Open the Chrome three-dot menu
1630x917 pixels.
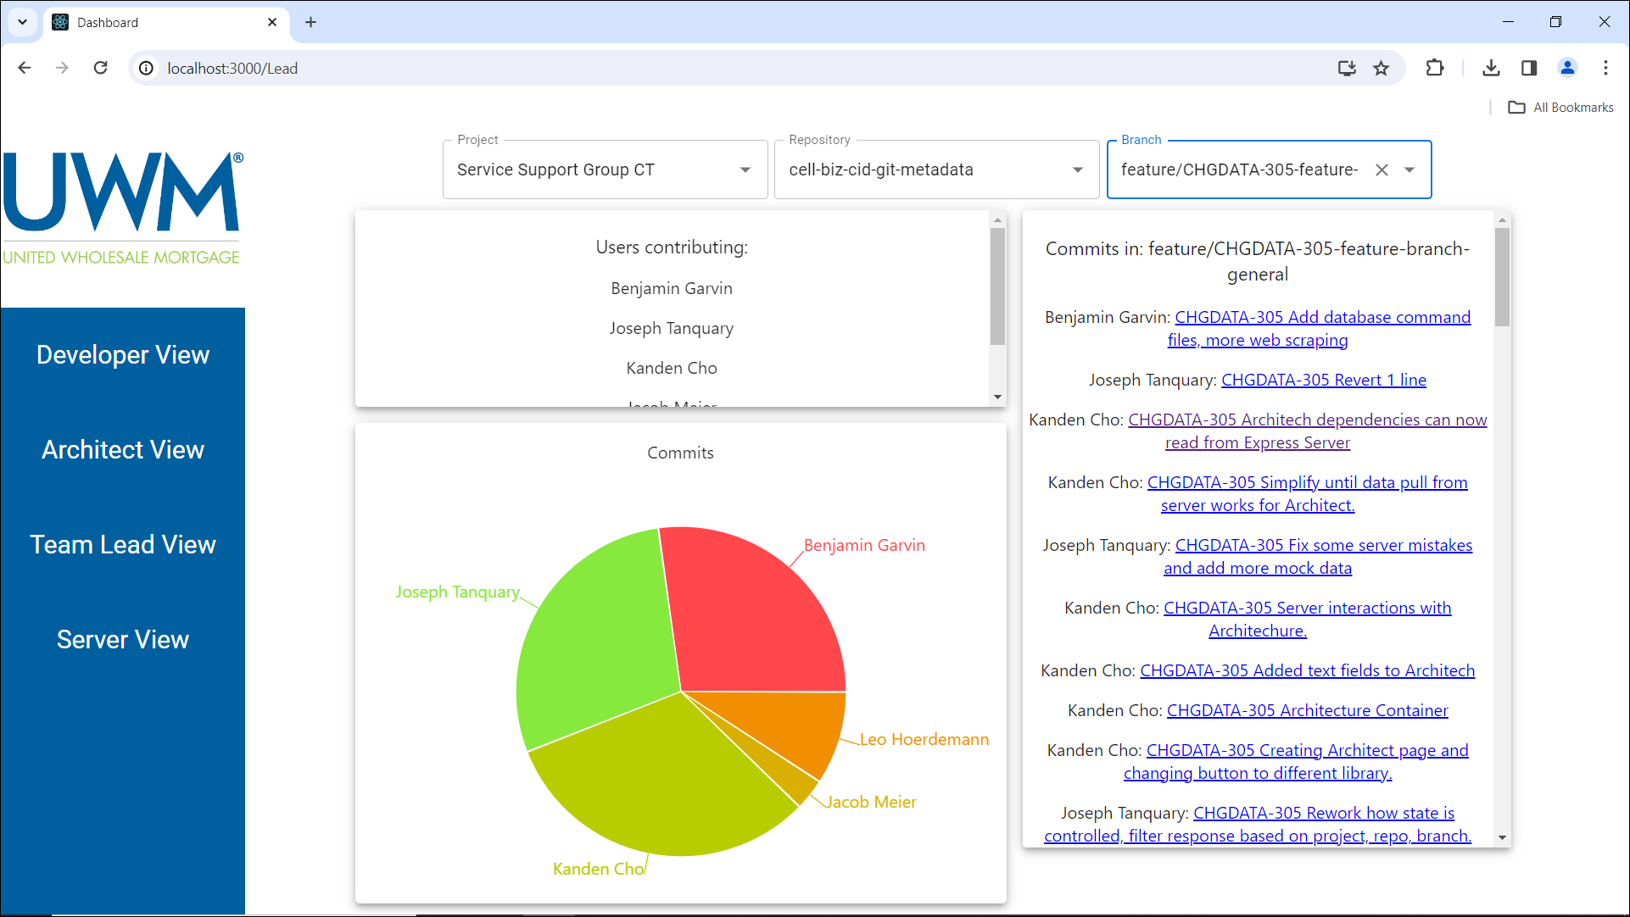click(x=1605, y=68)
